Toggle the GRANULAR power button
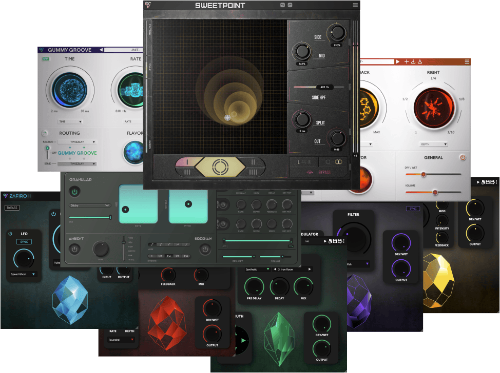Image resolution: width=500 pixels, height=373 pixels. click(x=74, y=192)
